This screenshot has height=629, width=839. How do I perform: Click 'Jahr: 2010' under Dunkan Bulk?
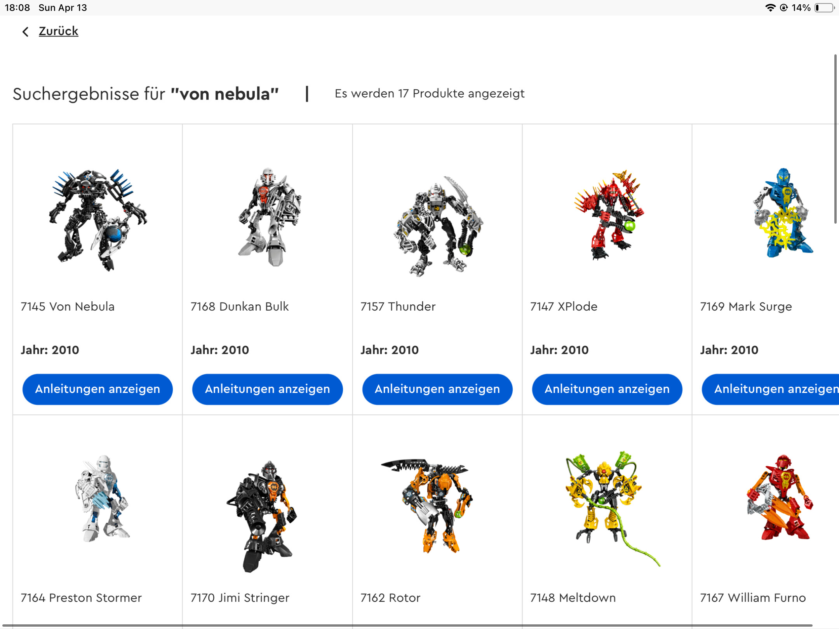[220, 350]
